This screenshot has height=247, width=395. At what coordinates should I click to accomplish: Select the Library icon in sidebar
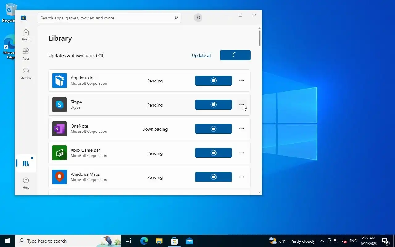point(26,163)
